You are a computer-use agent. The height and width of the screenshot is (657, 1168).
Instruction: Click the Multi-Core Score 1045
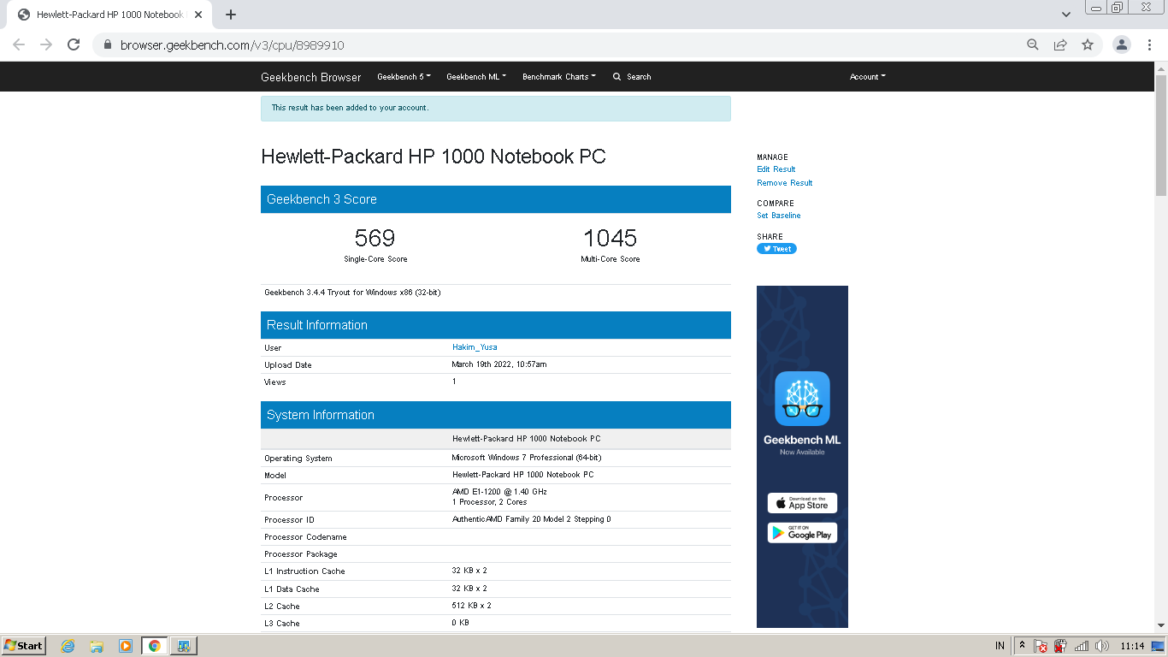coord(611,238)
